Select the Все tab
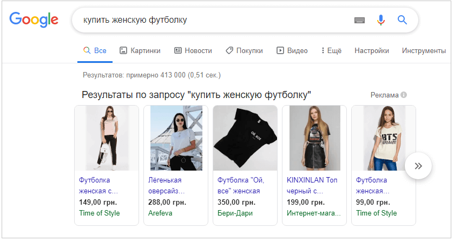 point(95,51)
